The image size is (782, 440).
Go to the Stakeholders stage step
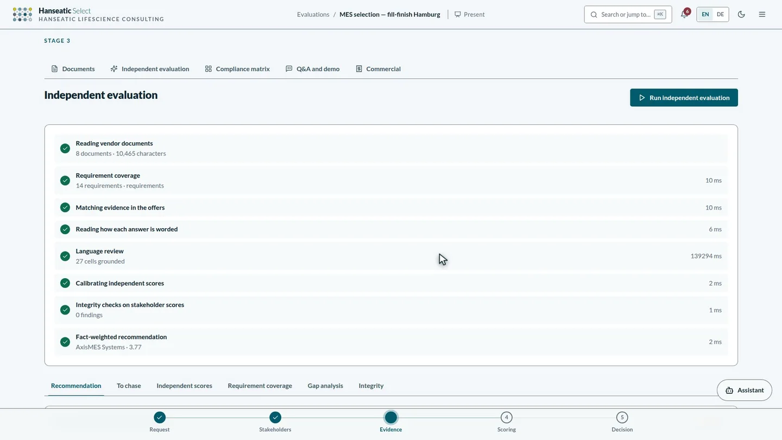[275, 422]
